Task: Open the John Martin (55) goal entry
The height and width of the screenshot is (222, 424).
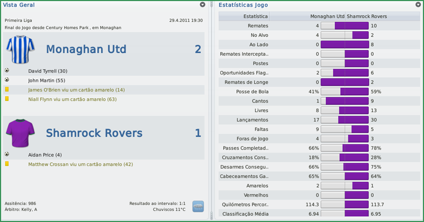Action: pos(47,80)
